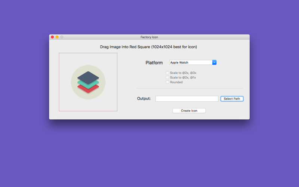Screen dimensions: 299x187
Task: Focus the Output path text field
Action: click(187, 99)
